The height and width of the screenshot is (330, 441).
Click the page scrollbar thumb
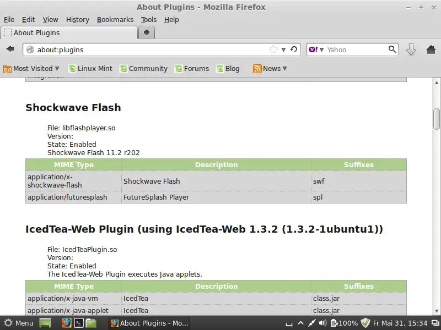437,119
